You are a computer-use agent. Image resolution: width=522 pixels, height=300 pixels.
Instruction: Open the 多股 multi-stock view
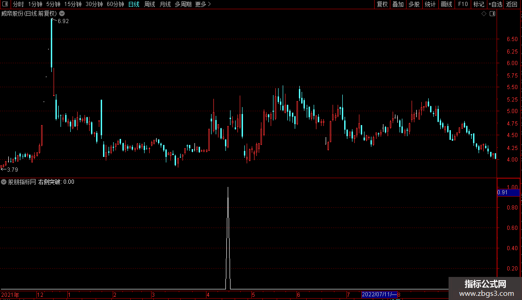pyautogui.click(x=414, y=4)
